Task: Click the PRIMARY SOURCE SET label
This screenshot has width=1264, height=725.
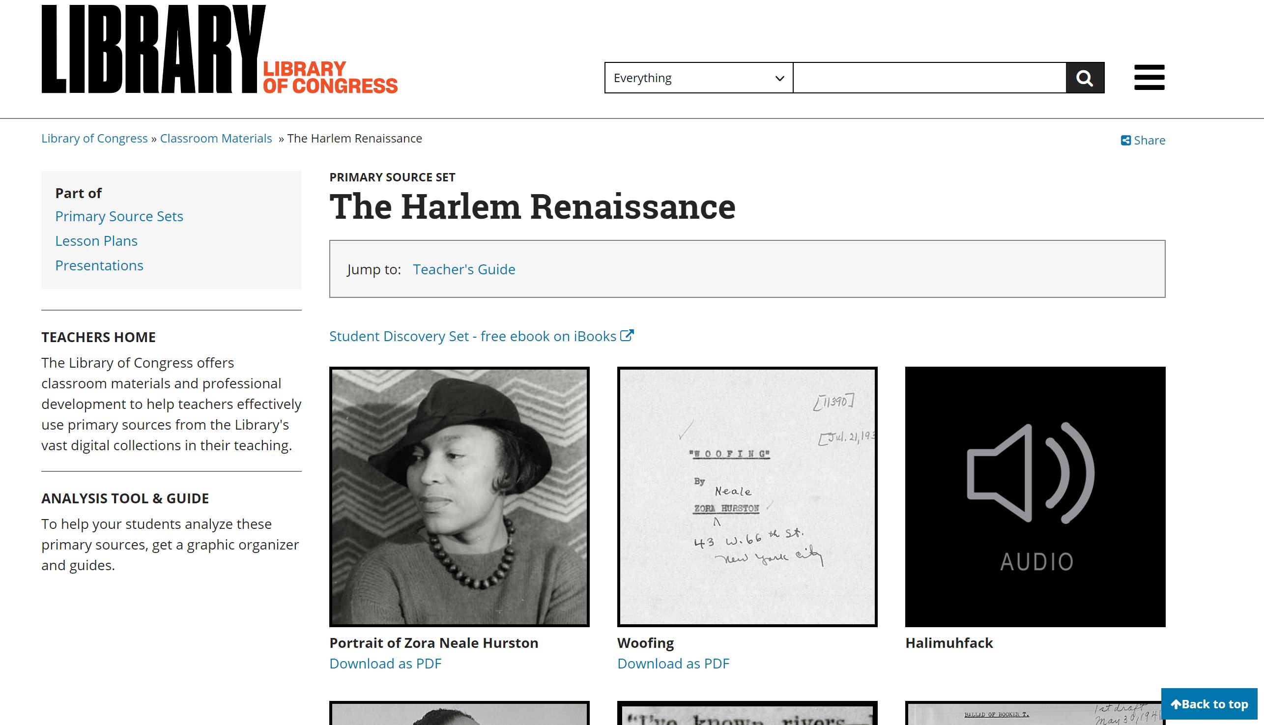Action: (392, 177)
